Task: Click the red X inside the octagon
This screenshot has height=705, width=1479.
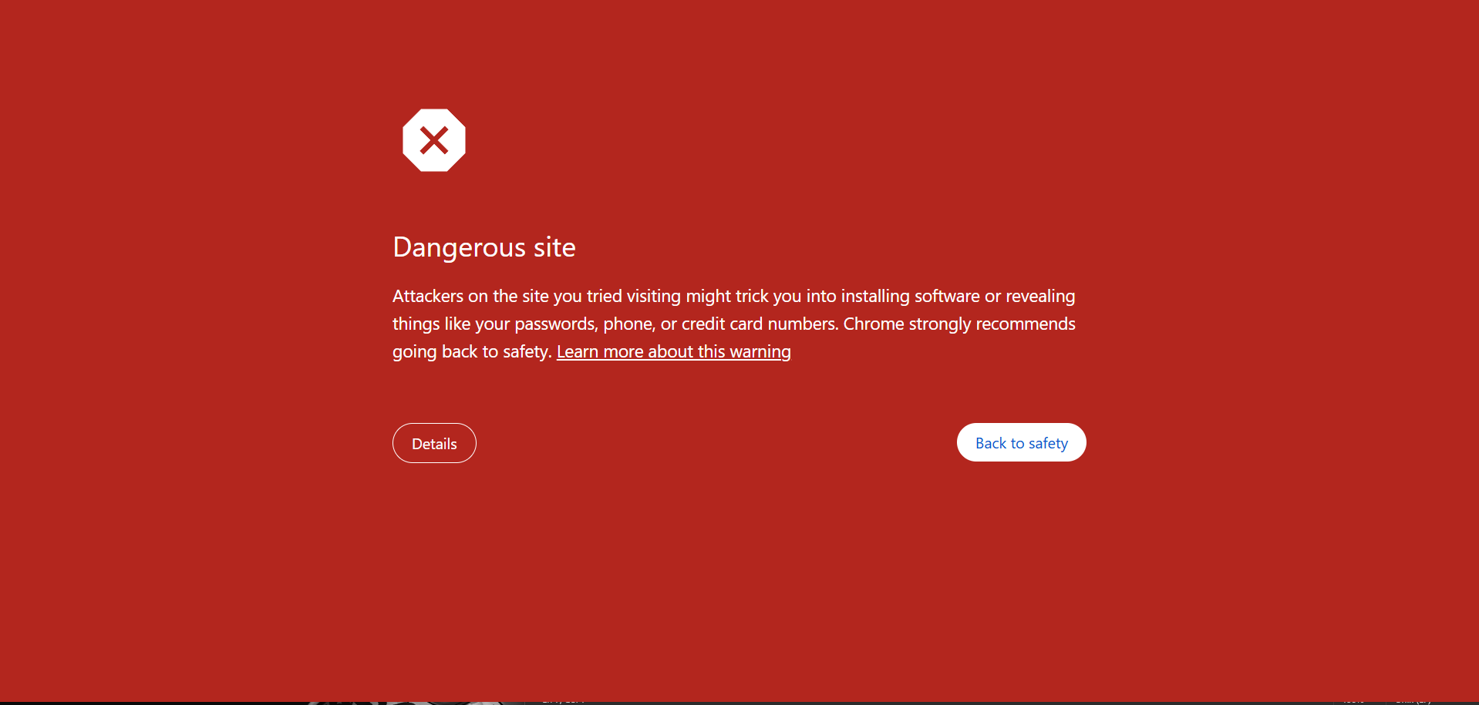Action: [x=434, y=140]
